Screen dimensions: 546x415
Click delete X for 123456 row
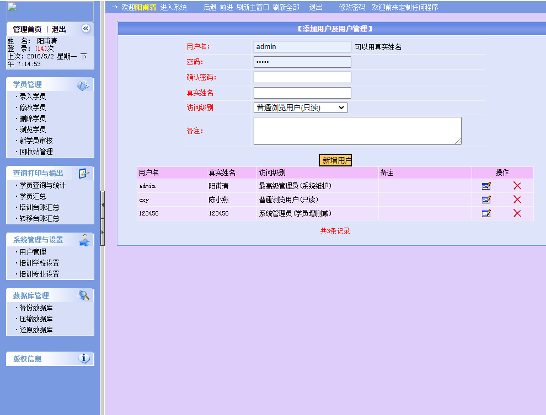point(517,213)
